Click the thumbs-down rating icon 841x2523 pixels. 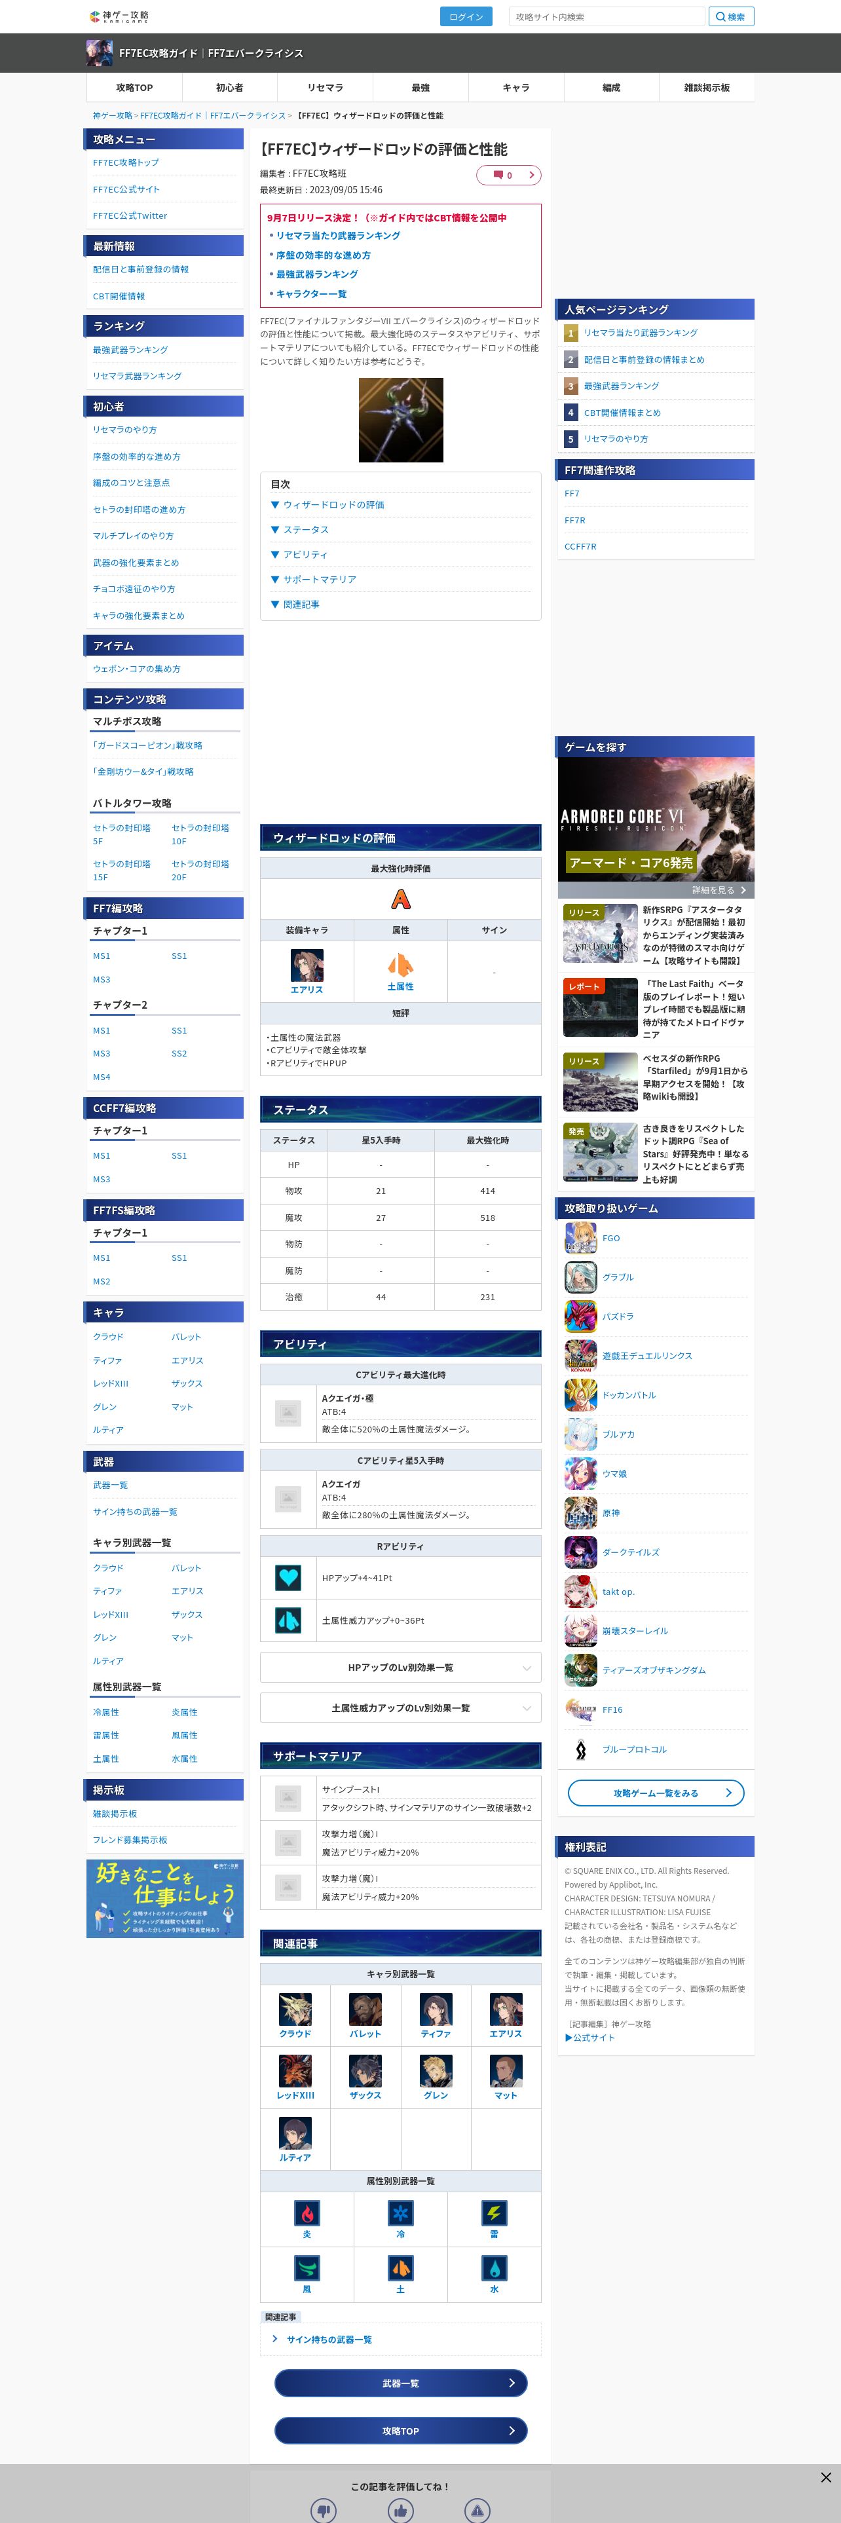pos(323,2511)
